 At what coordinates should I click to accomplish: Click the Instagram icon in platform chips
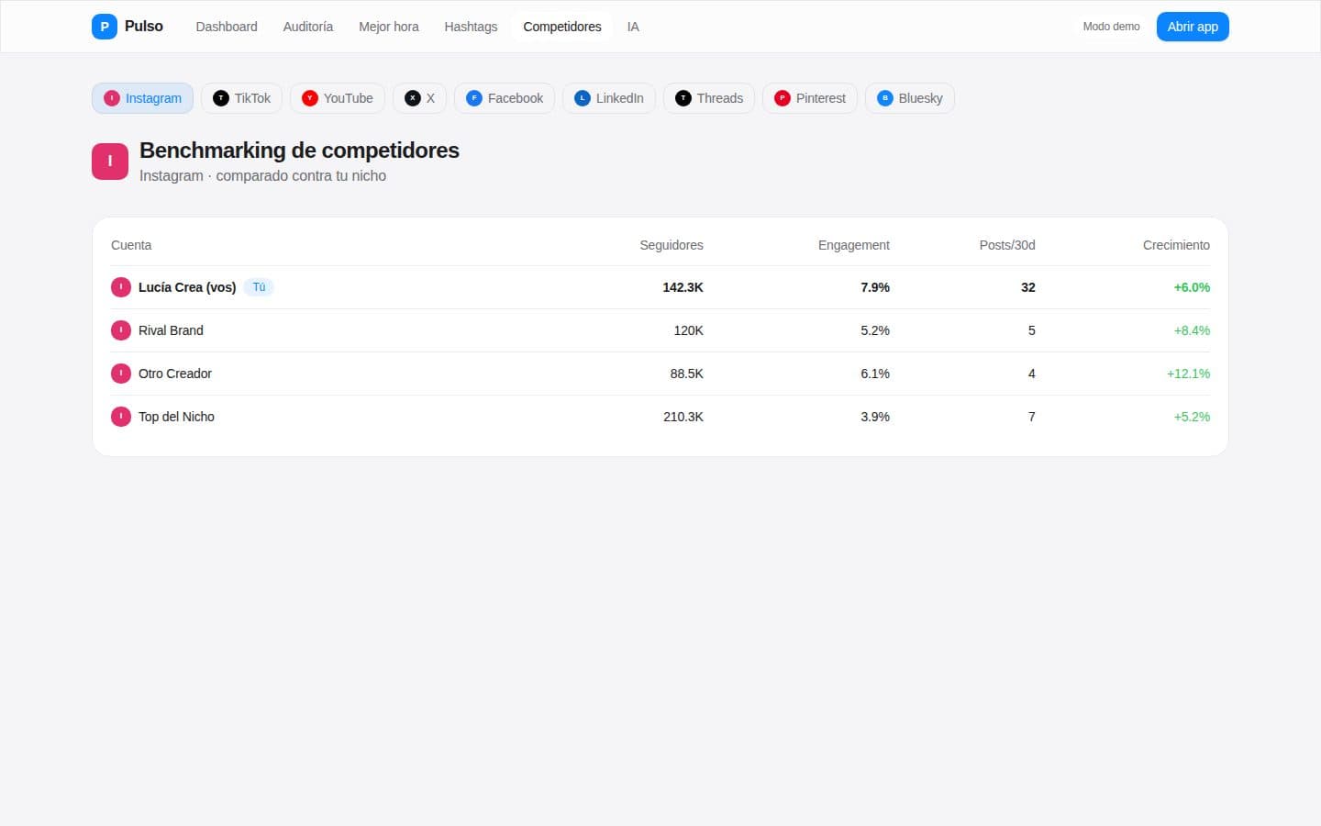(112, 98)
